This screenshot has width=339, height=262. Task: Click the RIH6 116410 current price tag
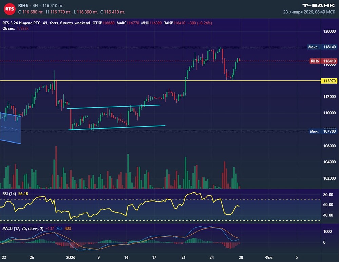coord(323,61)
